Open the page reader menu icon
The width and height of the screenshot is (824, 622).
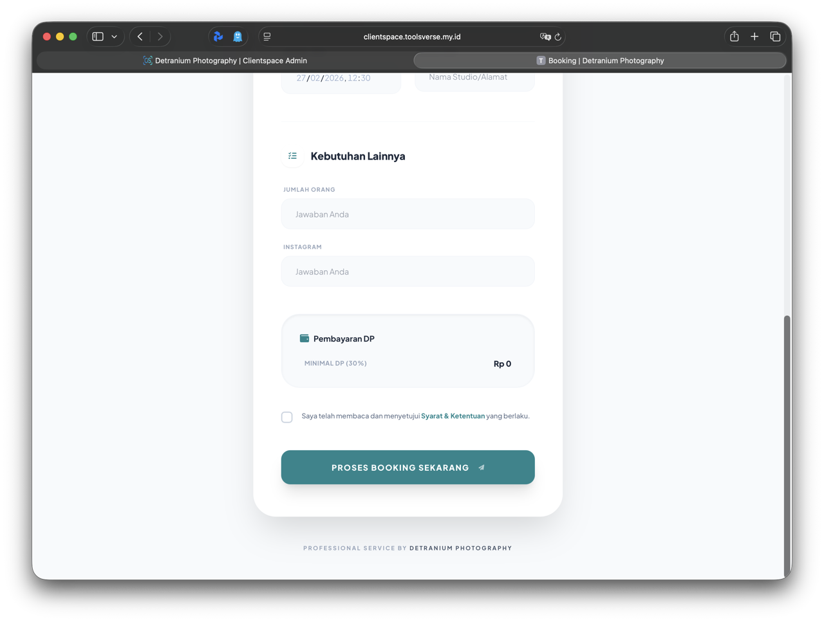[x=267, y=37]
